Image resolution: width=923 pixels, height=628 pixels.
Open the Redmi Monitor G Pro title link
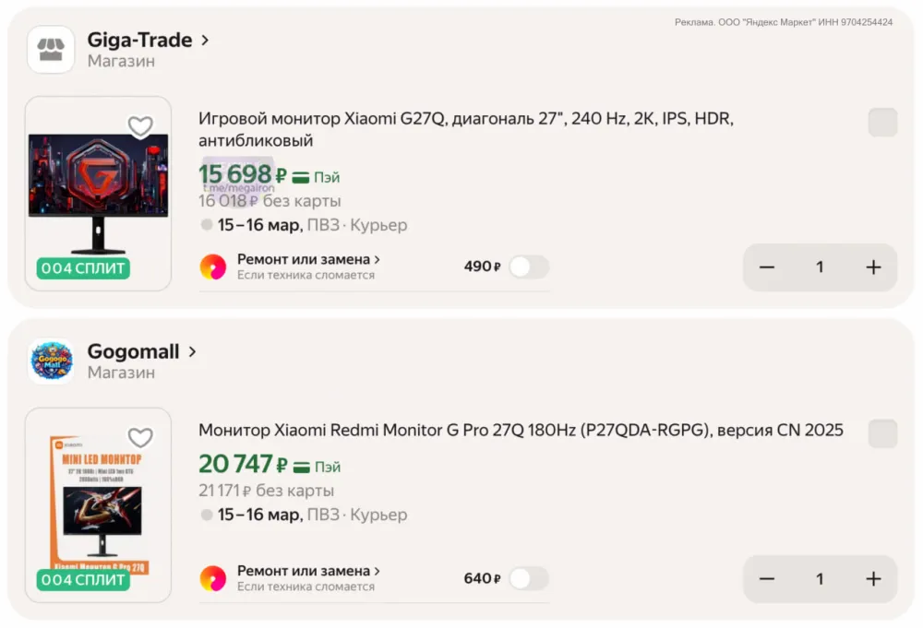click(521, 431)
